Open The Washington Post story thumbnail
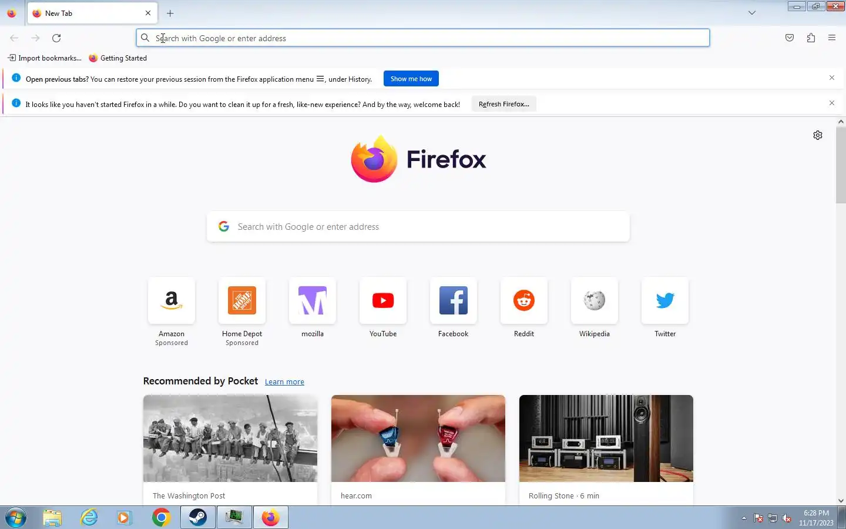The image size is (846, 529). click(230, 438)
